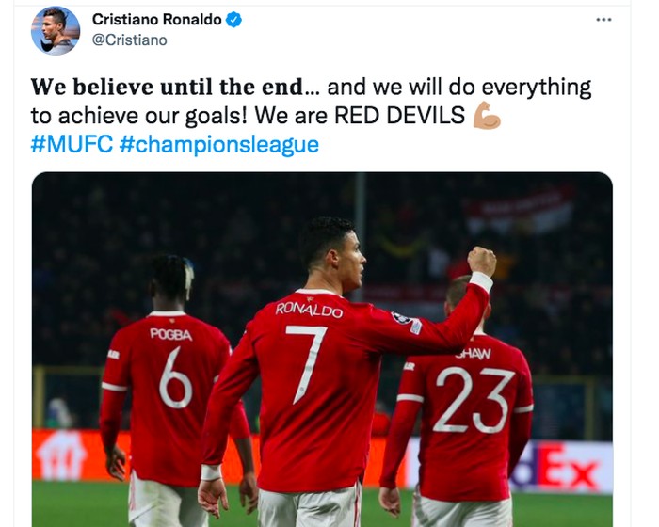Click the Champions League sleeve badge on Ronaldo's shirt
Image resolution: width=659 pixels, height=527 pixels.
(x=401, y=318)
